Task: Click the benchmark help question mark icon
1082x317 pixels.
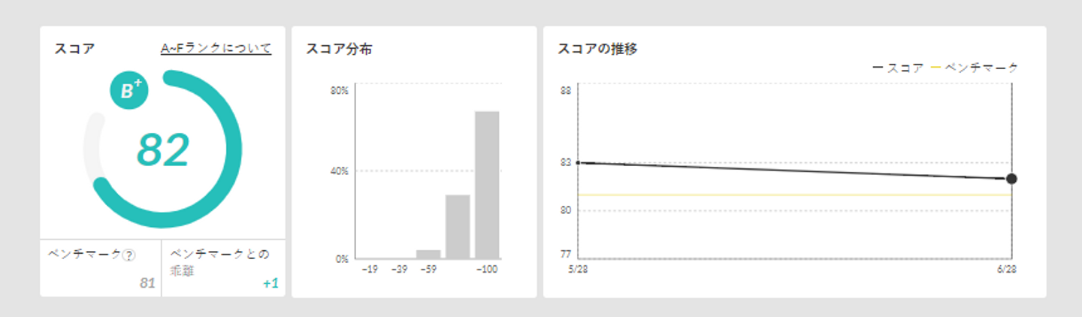Action: (x=129, y=255)
